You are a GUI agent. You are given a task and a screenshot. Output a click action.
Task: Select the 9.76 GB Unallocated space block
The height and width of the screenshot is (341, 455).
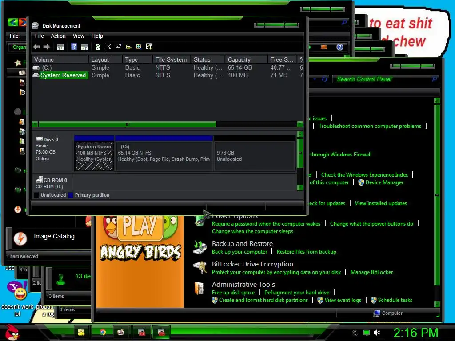tap(255, 153)
